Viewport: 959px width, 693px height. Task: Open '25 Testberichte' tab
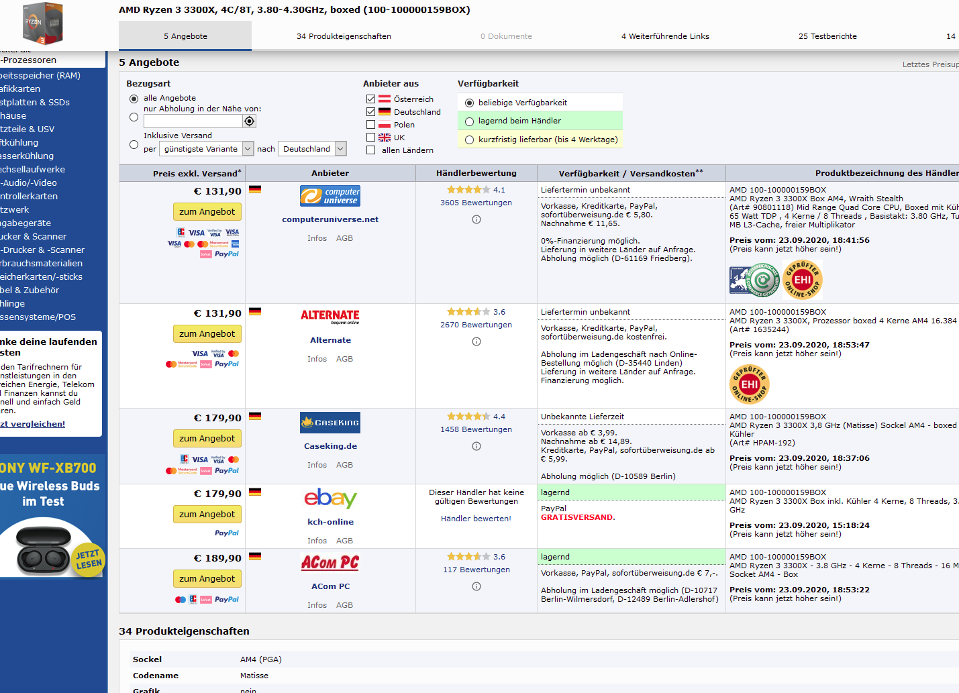point(827,36)
